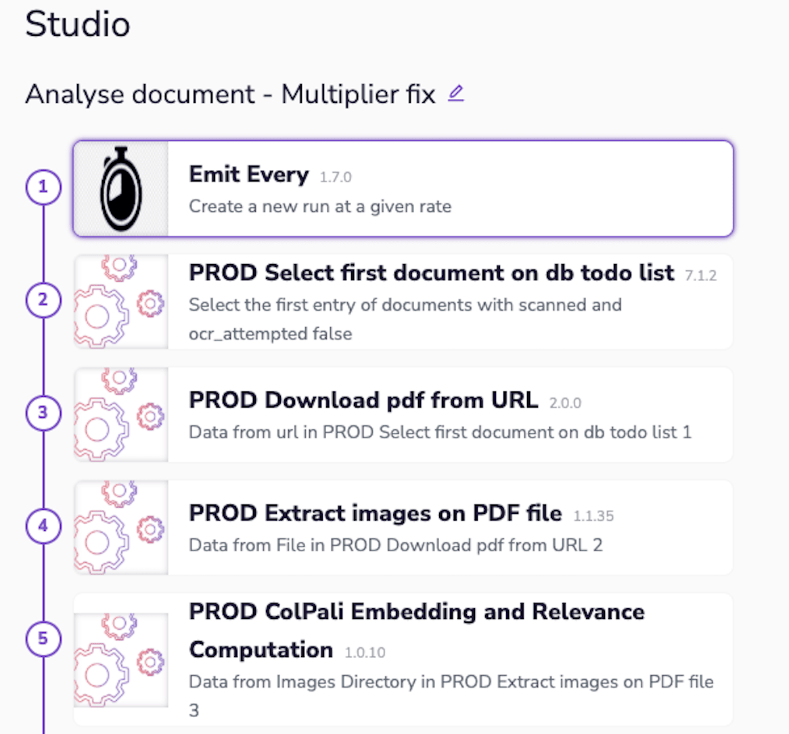The width and height of the screenshot is (789, 734).
Task: Jump to step 3 circle marker
Action: tap(43, 412)
